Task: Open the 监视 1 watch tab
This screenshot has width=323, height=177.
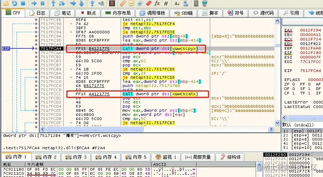Action: 166,157
